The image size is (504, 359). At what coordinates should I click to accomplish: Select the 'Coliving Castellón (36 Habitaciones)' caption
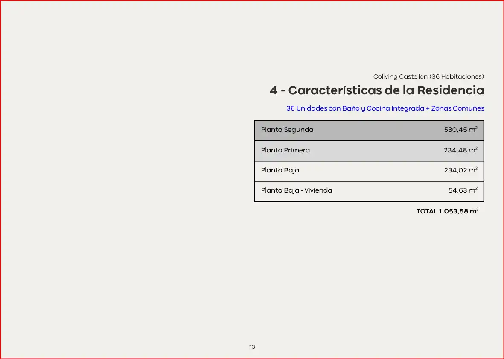click(428, 76)
